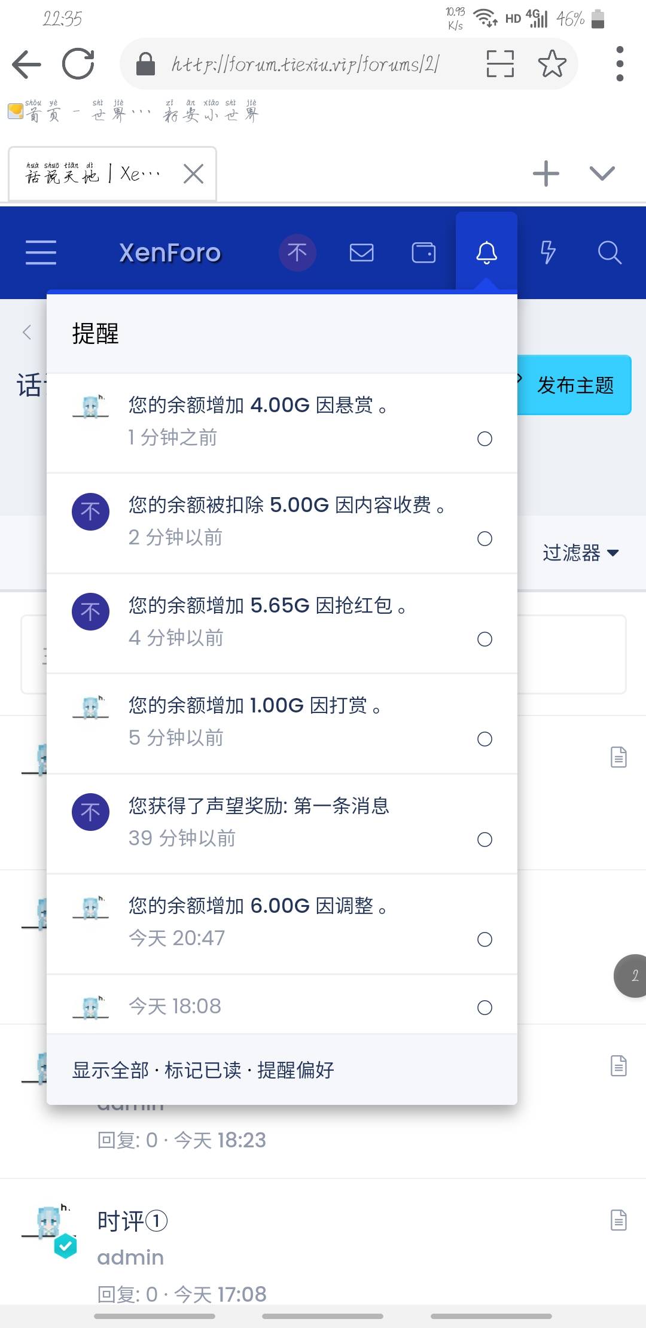Open the forum search magnifier icon
This screenshot has width=646, height=1328.
610,252
